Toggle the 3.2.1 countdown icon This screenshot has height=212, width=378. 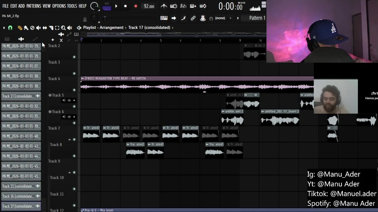point(183,6)
